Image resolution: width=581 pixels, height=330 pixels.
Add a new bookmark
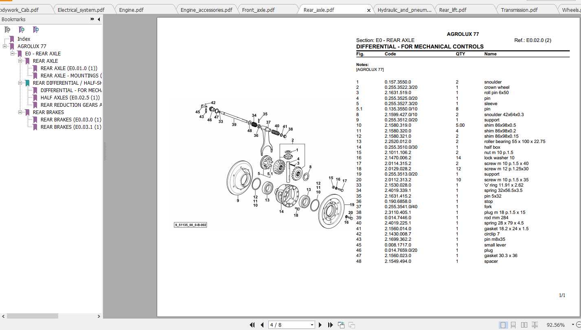click(x=22, y=29)
